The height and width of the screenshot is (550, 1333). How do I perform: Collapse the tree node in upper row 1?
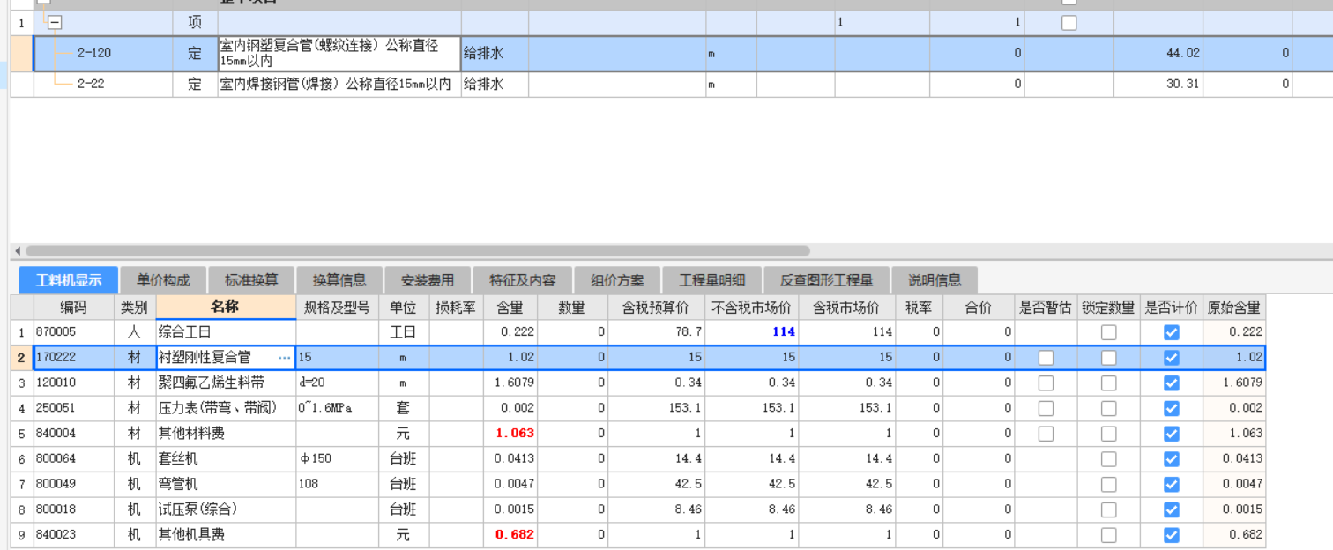[55, 23]
